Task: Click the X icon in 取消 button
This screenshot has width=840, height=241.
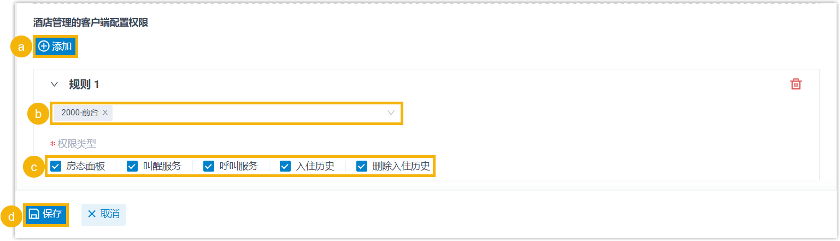Action: [92, 214]
